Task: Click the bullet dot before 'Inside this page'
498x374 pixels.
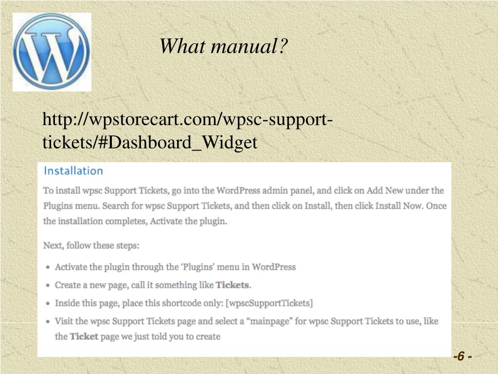Action: pos(48,303)
